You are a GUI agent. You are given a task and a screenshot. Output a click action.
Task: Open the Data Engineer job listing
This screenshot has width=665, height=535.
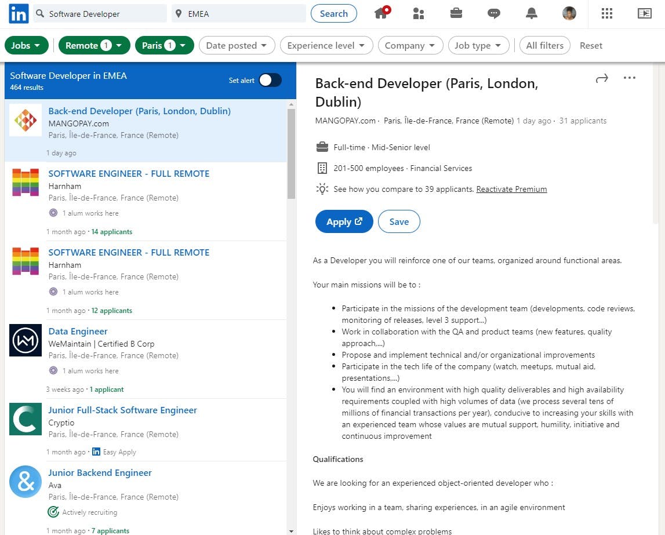pyautogui.click(x=78, y=332)
